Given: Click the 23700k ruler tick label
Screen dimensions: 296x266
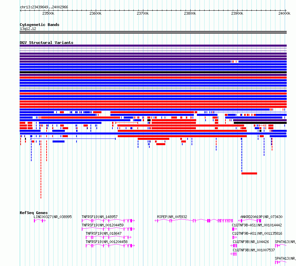Looking at the screenshot, I should tap(143, 13).
